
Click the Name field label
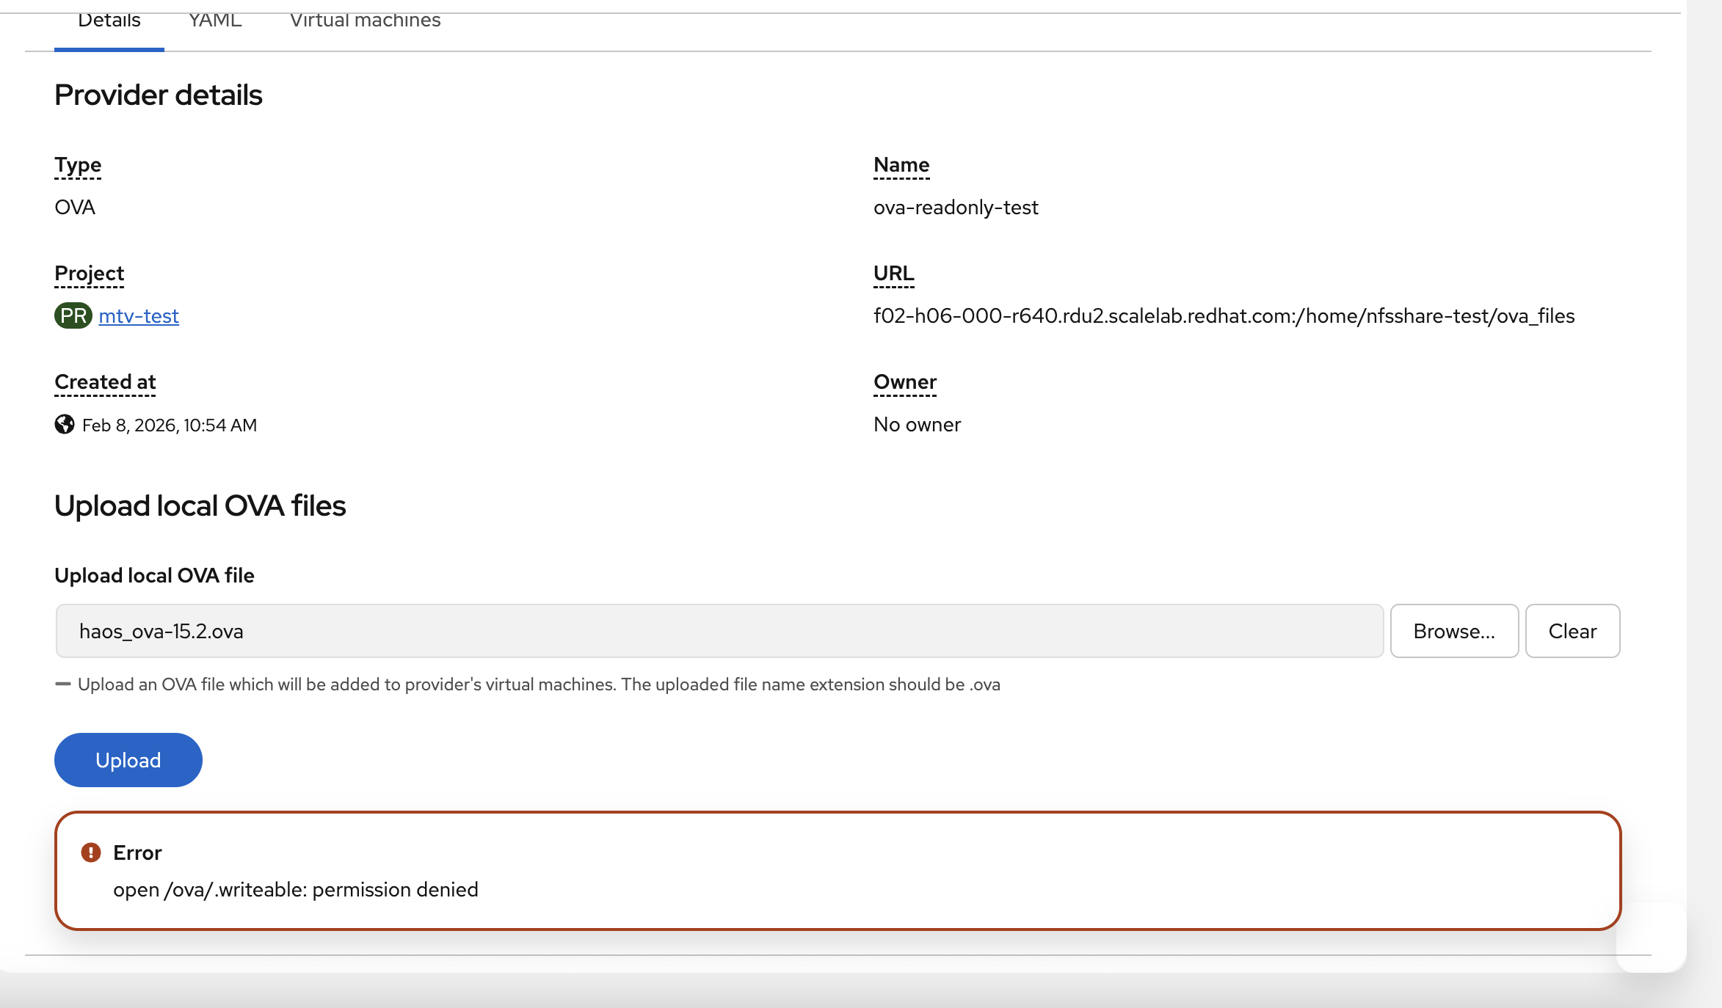pos(901,165)
